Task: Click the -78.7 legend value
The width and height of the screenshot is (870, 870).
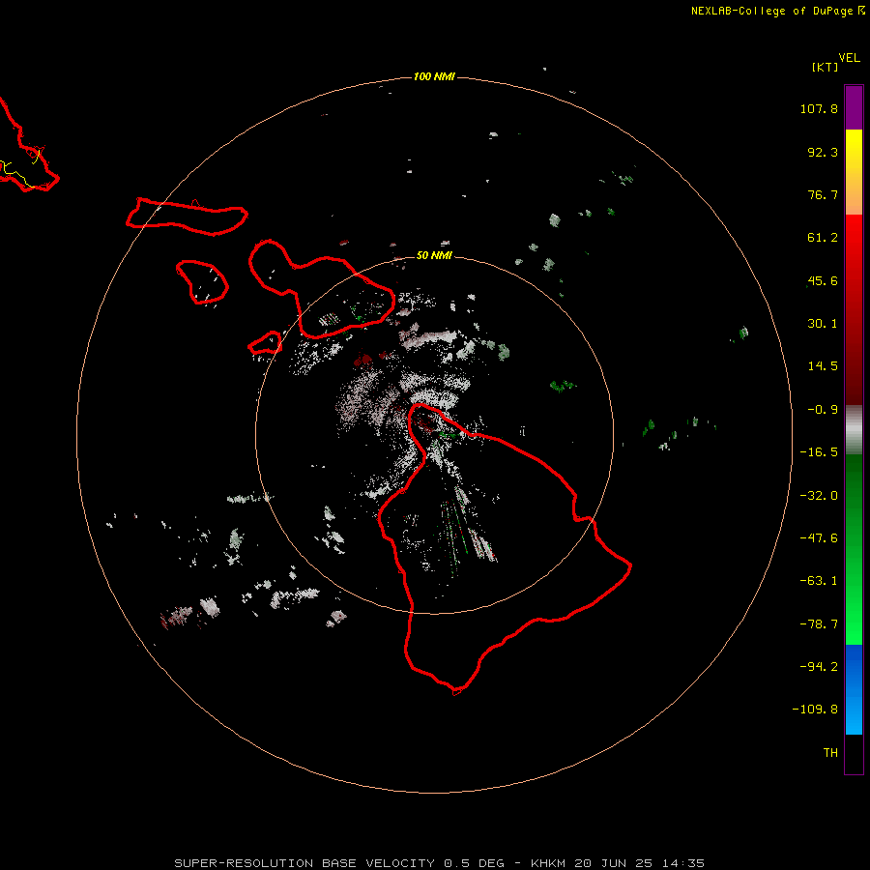Action: tap(819, 624)
